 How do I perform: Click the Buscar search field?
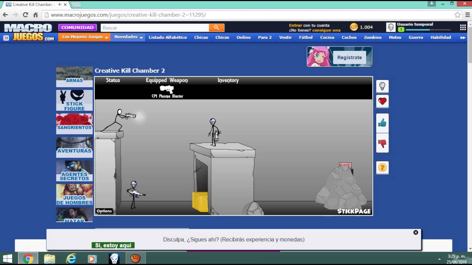pos(154,28)
